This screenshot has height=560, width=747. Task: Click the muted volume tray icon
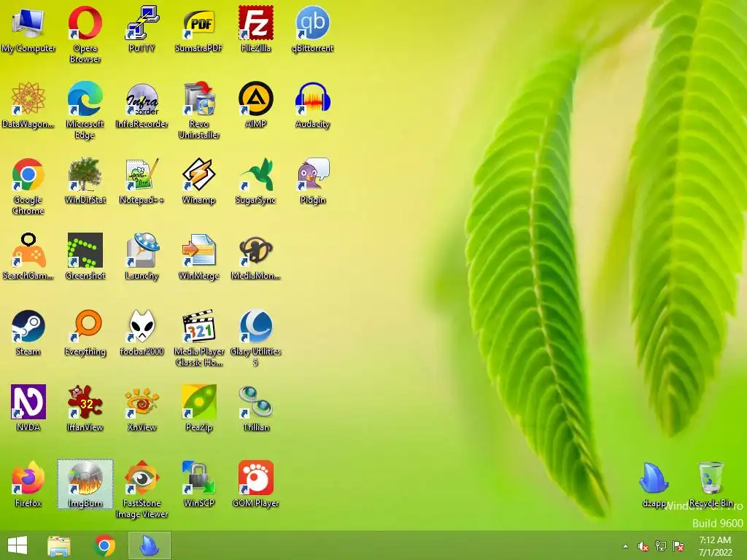[x=643, y=547]
